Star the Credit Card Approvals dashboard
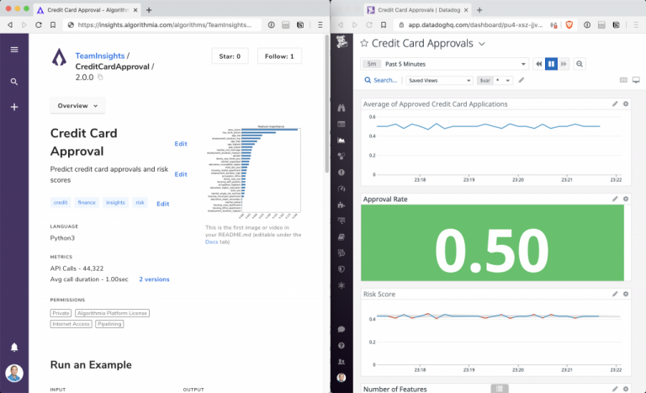Viewport: 646px width, 393px height. [364, 43]
